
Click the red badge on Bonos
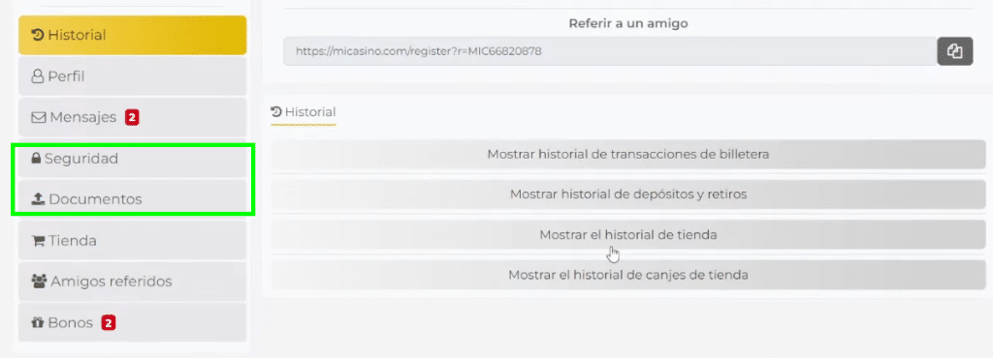(x=109, y=323)
